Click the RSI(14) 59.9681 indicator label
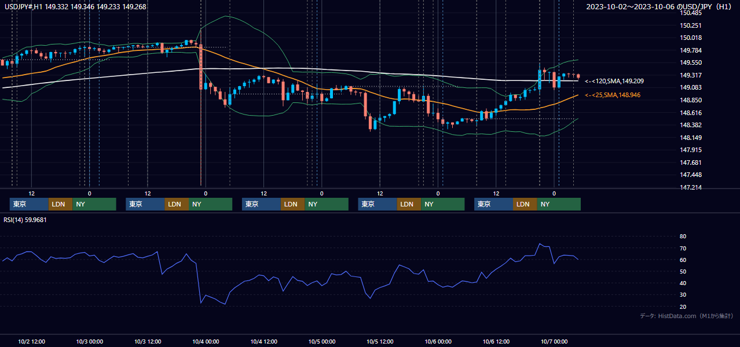This screenshot has width=740, height=347. coord(25,219)
